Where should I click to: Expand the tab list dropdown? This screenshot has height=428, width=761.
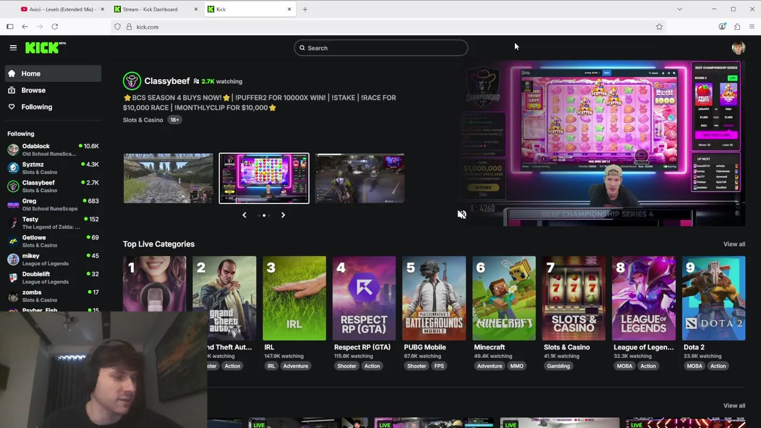[680, 10]
